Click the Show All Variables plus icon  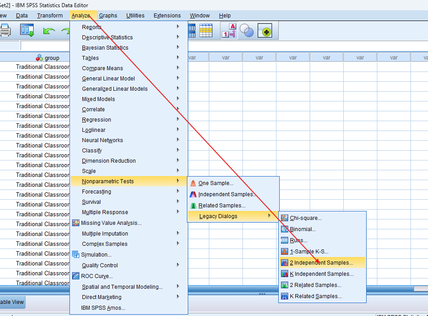(x=266, y=31)
